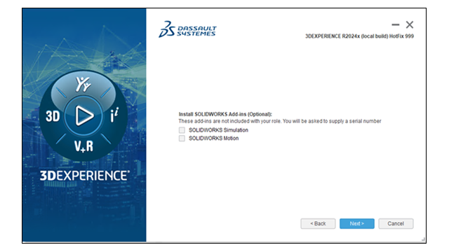
Task: Cancel the installation
Action: click(x=396, y=224)
